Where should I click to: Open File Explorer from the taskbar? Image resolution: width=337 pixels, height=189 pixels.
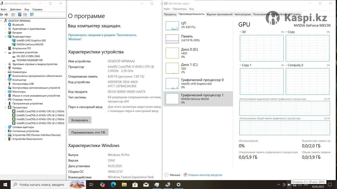124,185
